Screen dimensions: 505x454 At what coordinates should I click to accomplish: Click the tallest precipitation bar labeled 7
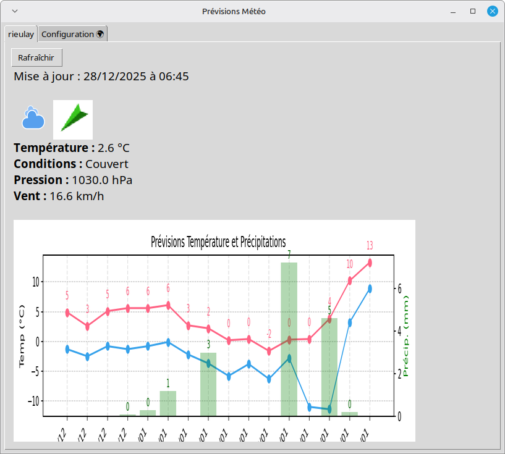coord(289,338)
